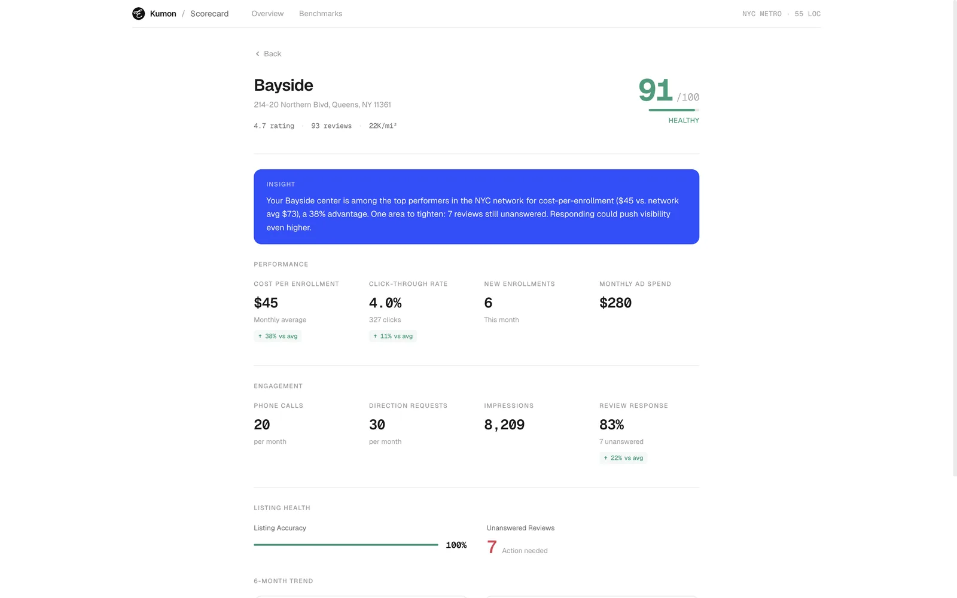This screenshot has width=957, height=598.
Task: Click the PHONE CALLS label
Action: [279, 406]
